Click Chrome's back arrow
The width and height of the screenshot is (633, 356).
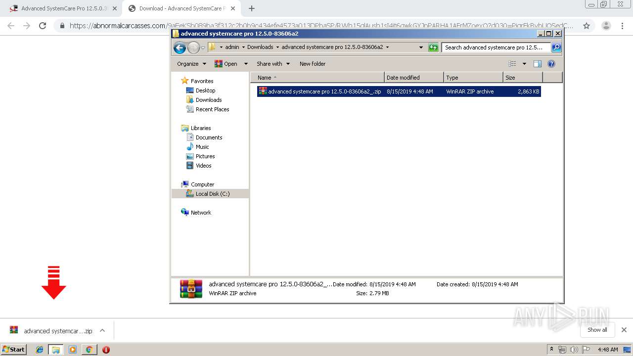[11, 26]
